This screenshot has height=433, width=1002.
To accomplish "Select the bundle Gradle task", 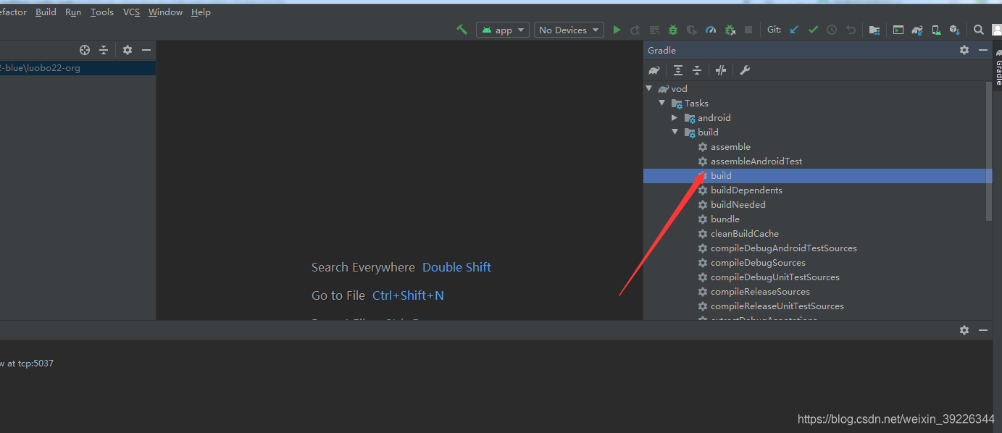I will click(725, 219).
